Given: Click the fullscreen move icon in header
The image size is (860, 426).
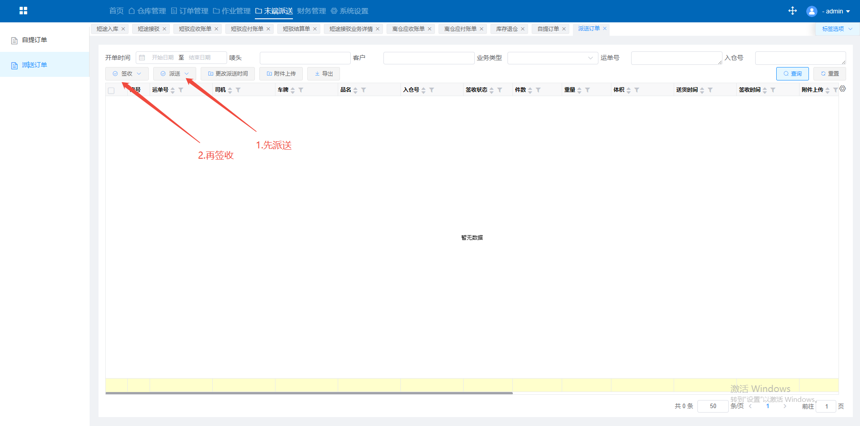Looking at the screenshot, I should click(x=792, y=11).
